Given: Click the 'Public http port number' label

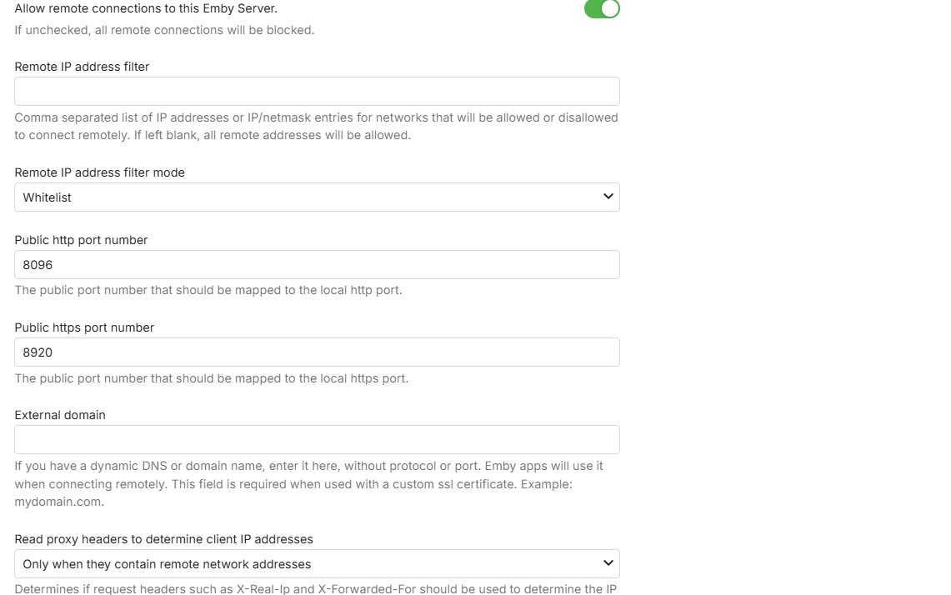Looking at the screenshot, I should click(x=81, y=240).
